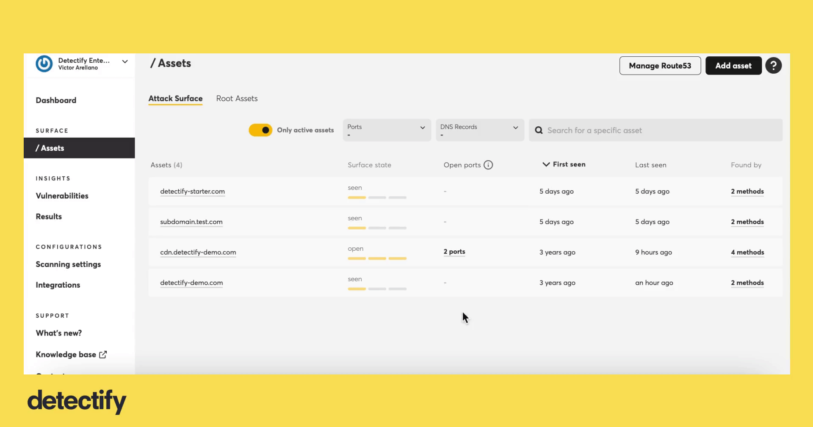813x427 pixels.
Task: Toggle Only active assets switch
Action: (260, 130)
